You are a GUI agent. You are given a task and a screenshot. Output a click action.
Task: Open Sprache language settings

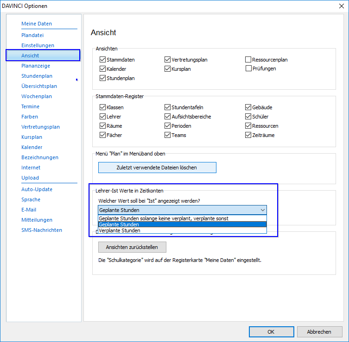point(31,199)
